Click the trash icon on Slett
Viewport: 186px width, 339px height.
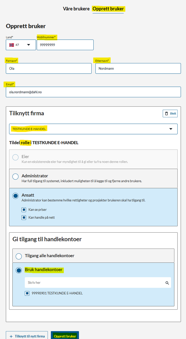(x=167, y=114)
